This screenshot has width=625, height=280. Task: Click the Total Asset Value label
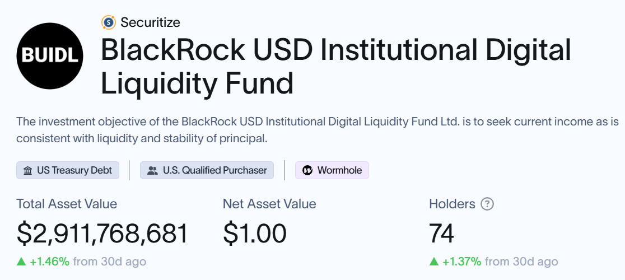(67, 204)
